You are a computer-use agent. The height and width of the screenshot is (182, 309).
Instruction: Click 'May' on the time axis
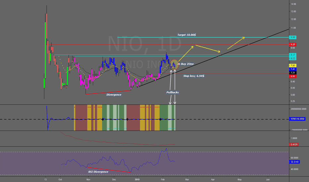tap(240, 180)
